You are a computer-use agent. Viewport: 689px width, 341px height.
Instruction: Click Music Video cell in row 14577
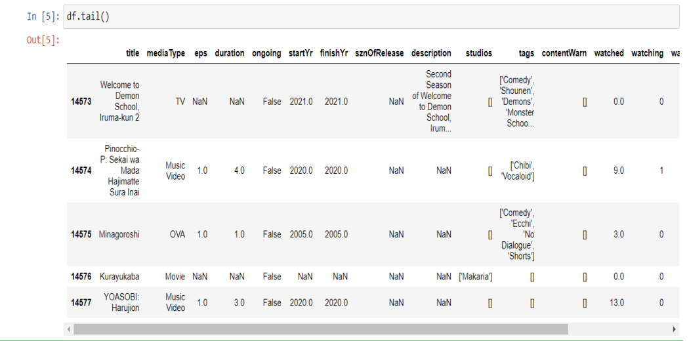(175, 302)
